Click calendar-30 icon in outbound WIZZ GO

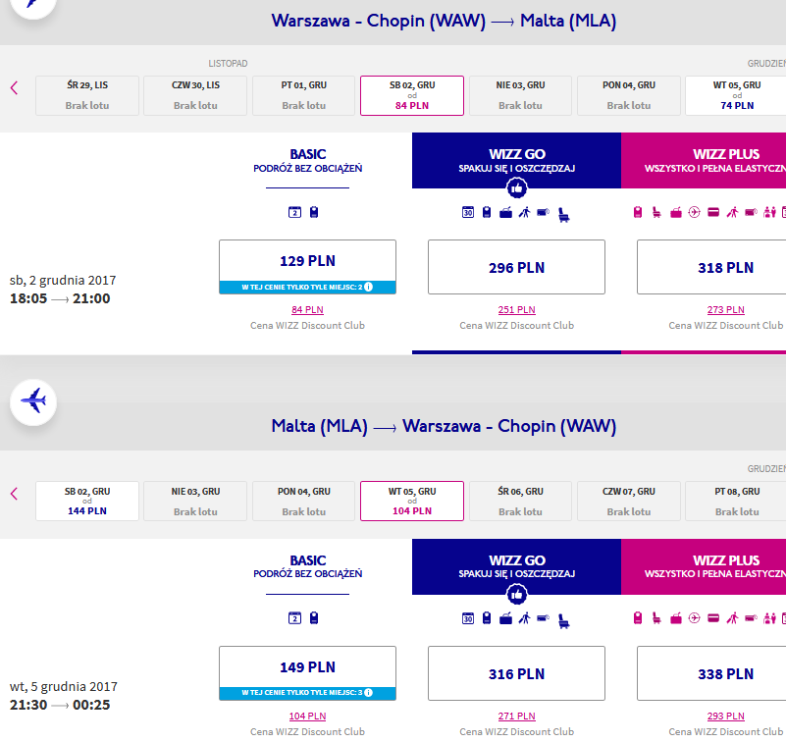468,212
